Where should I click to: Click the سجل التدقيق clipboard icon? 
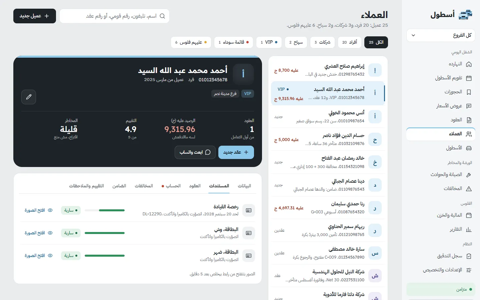pyautogui.click(x=469, y=256)
